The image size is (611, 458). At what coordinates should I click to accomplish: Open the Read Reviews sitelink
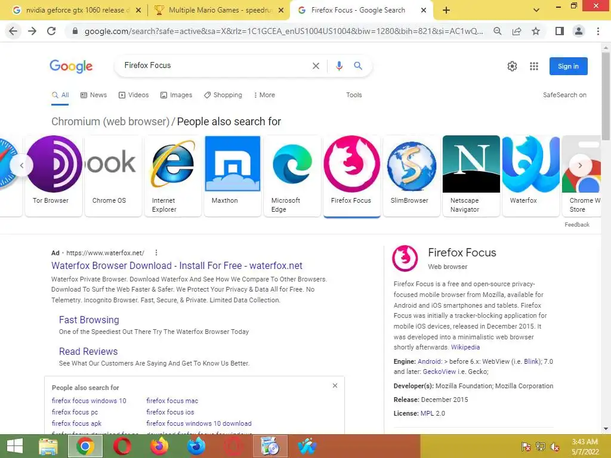tap(88, 351)
